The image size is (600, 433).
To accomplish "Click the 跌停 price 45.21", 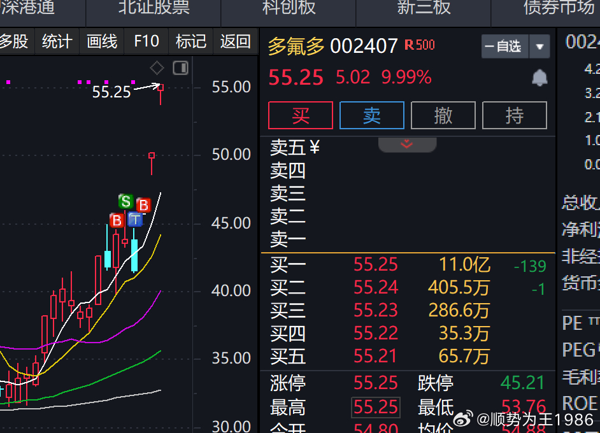I will [x=522, y=383].
